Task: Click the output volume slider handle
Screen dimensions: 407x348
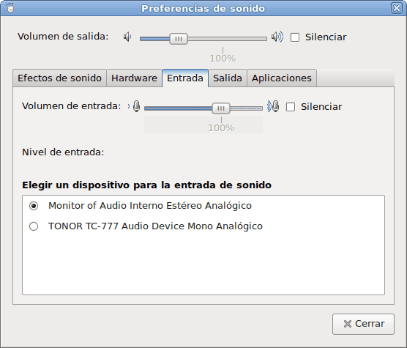Action: 179,39
